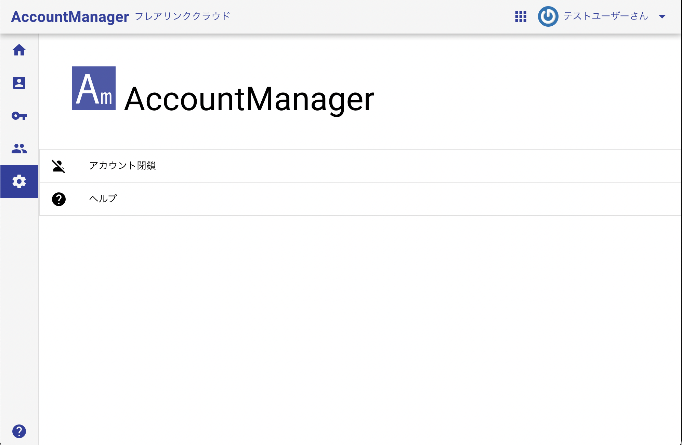Click the help icon at bottom left

pyautogui.click(x=19, y=431)
